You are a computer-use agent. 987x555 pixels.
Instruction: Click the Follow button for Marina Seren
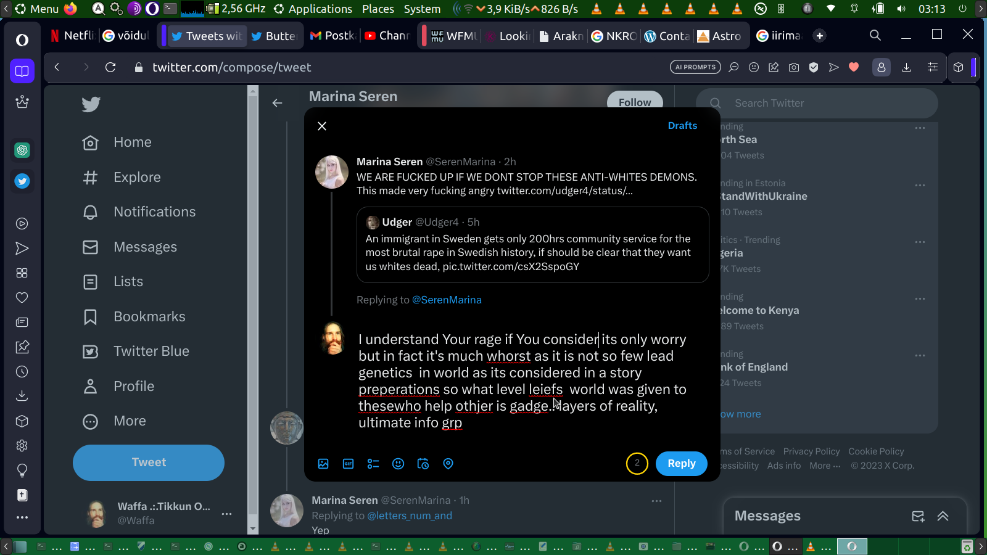(635, 102)
